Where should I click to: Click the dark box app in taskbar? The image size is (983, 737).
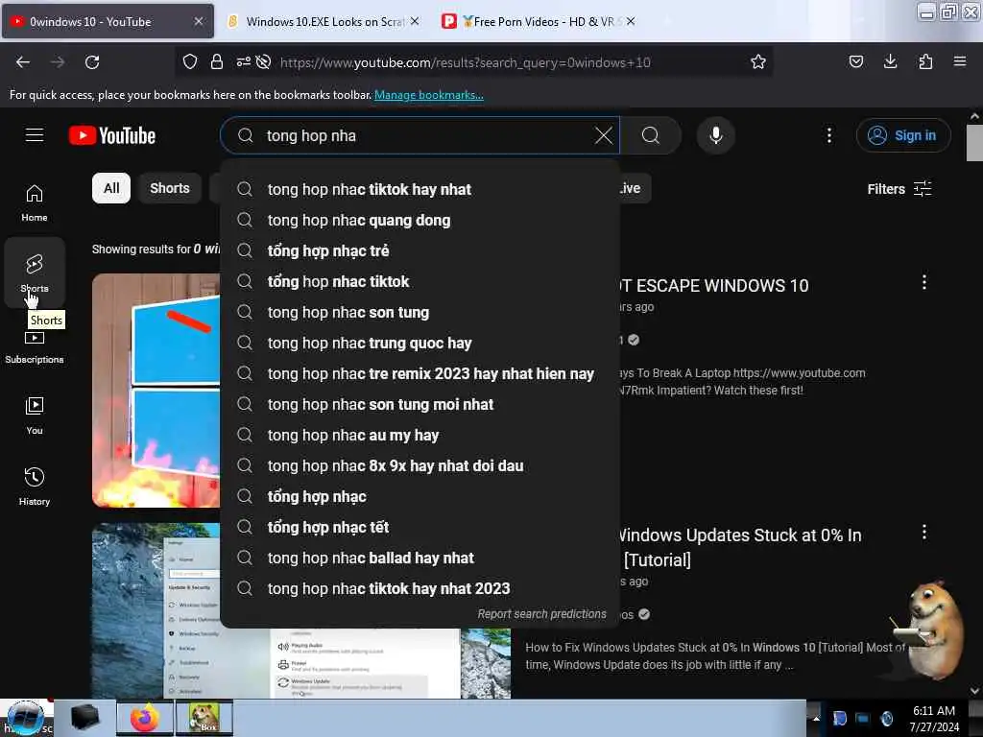[x=85, y=718]
